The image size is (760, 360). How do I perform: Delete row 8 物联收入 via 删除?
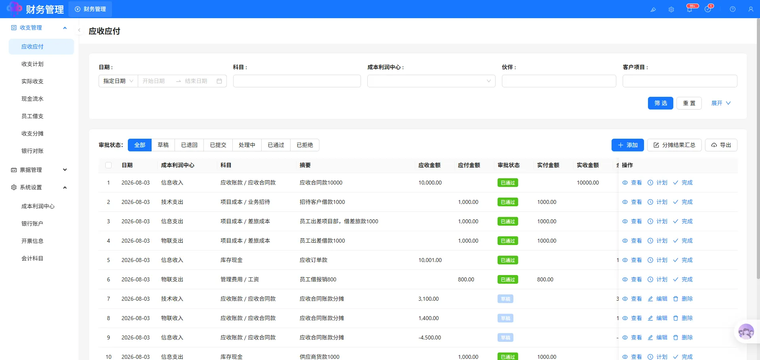coord(683,318)
